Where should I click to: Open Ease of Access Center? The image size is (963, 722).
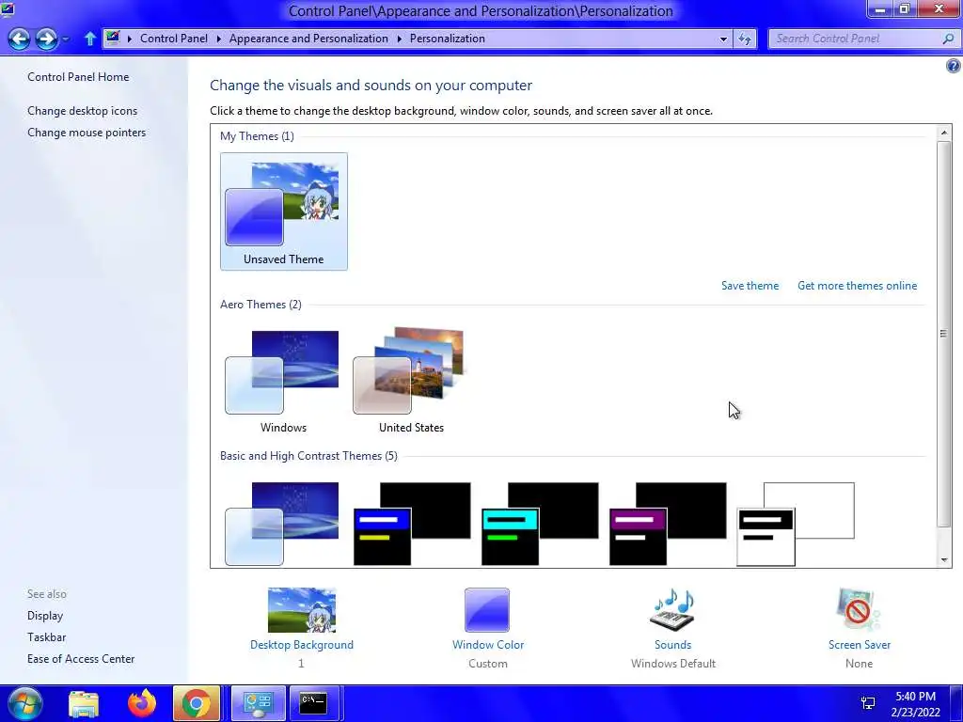click(x=81, y=658)
